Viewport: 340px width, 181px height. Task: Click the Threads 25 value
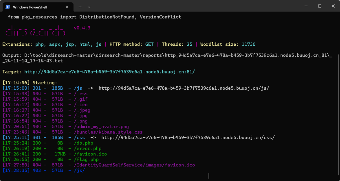pos(189,44)
